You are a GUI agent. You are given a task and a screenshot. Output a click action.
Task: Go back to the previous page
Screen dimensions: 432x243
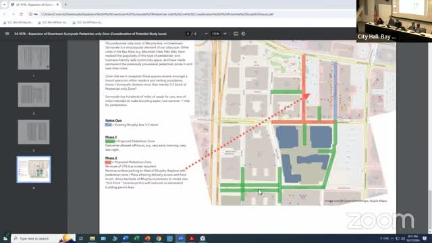click(x=5, y=13)
